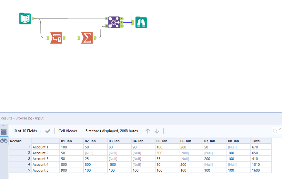This screenshot has height=179, width=282.
Task: Open the Cell Viewer dropdown
Action: pos(70,131)
